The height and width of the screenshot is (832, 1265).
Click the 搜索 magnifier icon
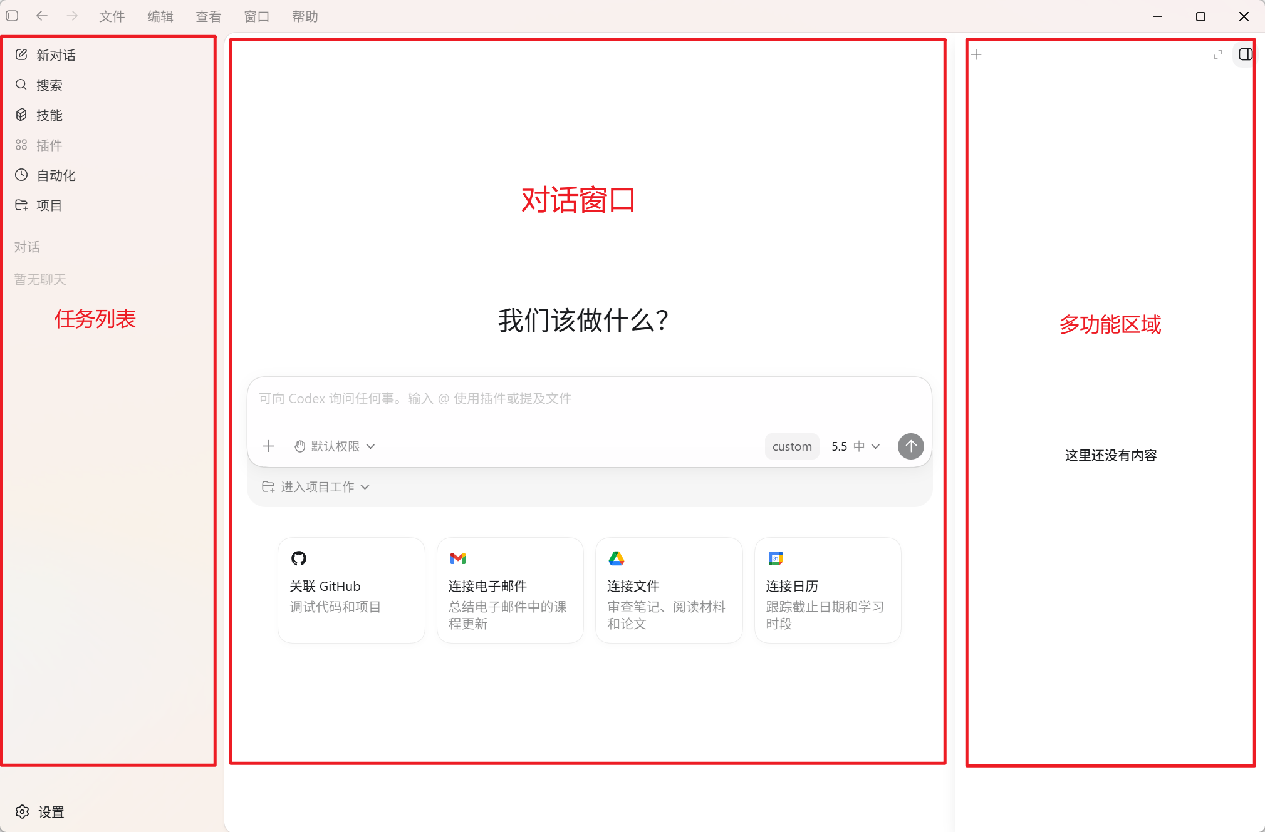click(21, 85)
